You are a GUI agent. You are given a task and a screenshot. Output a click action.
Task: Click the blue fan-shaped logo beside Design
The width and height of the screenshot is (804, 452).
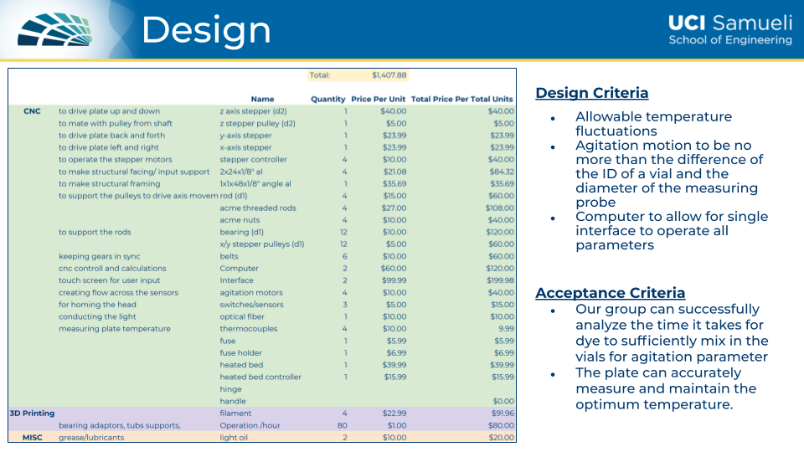(55, 29)
